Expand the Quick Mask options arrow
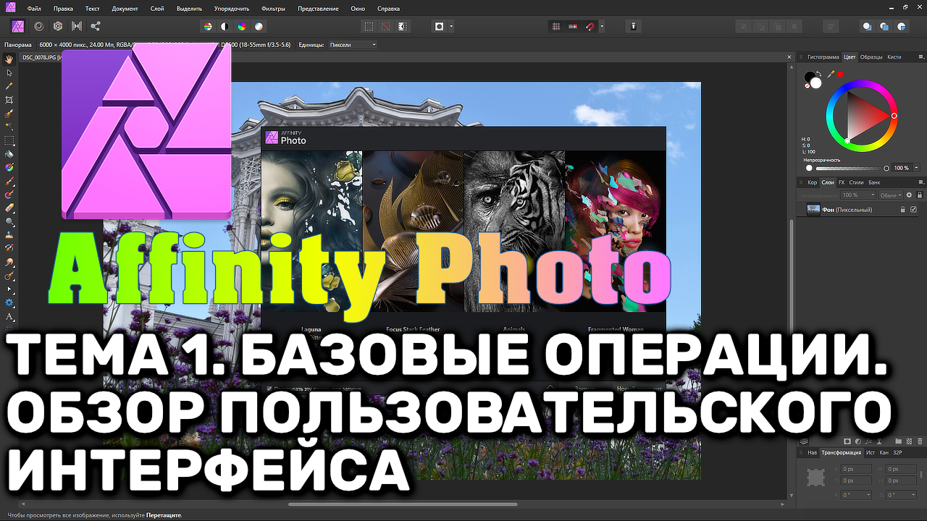This screenshot has width=927, height=521. [x=451, y=26]
